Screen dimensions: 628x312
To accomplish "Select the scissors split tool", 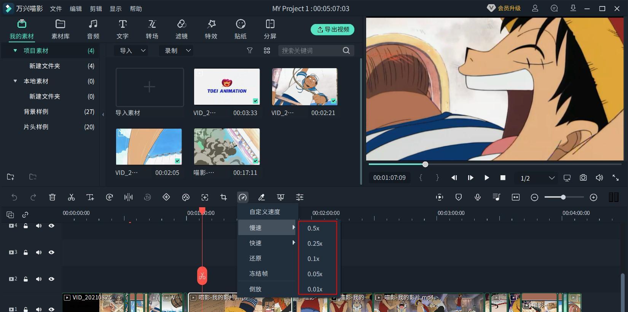I will [71, 197].
